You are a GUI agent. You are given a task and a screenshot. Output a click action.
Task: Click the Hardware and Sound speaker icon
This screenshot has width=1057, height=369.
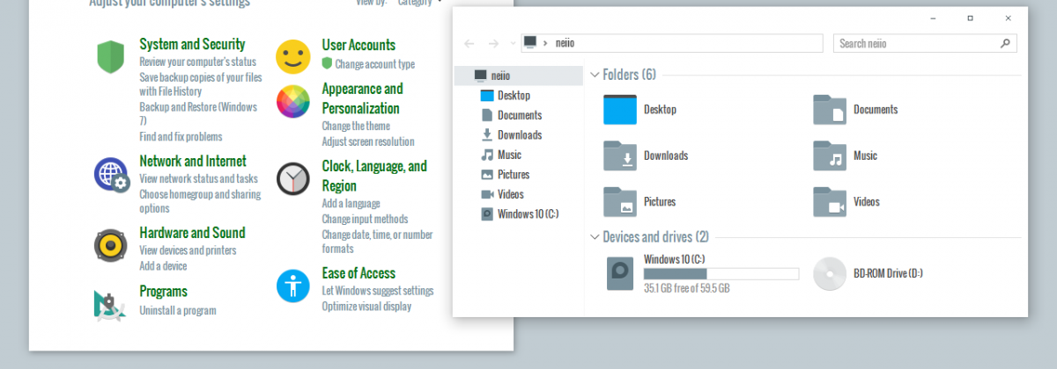tap(111, 244)
